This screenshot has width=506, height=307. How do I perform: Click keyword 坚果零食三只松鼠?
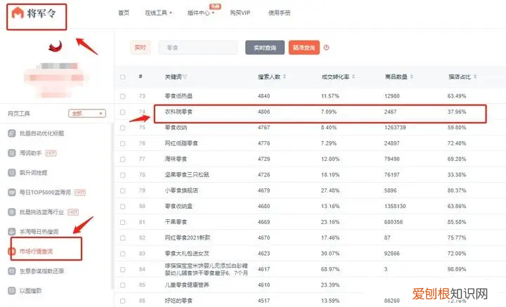[x=187, y=174]
